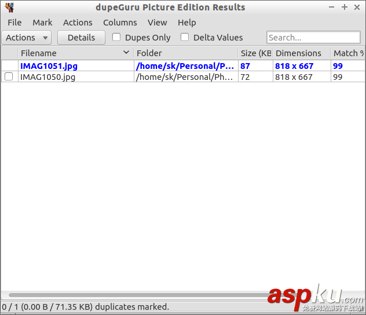Close the dupeGuru results window
This screenshot has height=315, width=366.
point(357,7)
